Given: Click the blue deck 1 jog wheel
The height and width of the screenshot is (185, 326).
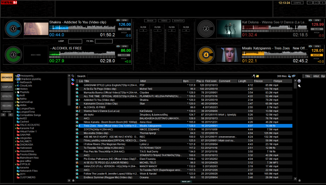Looking at the screenshot, I should (x=13, y=28).
